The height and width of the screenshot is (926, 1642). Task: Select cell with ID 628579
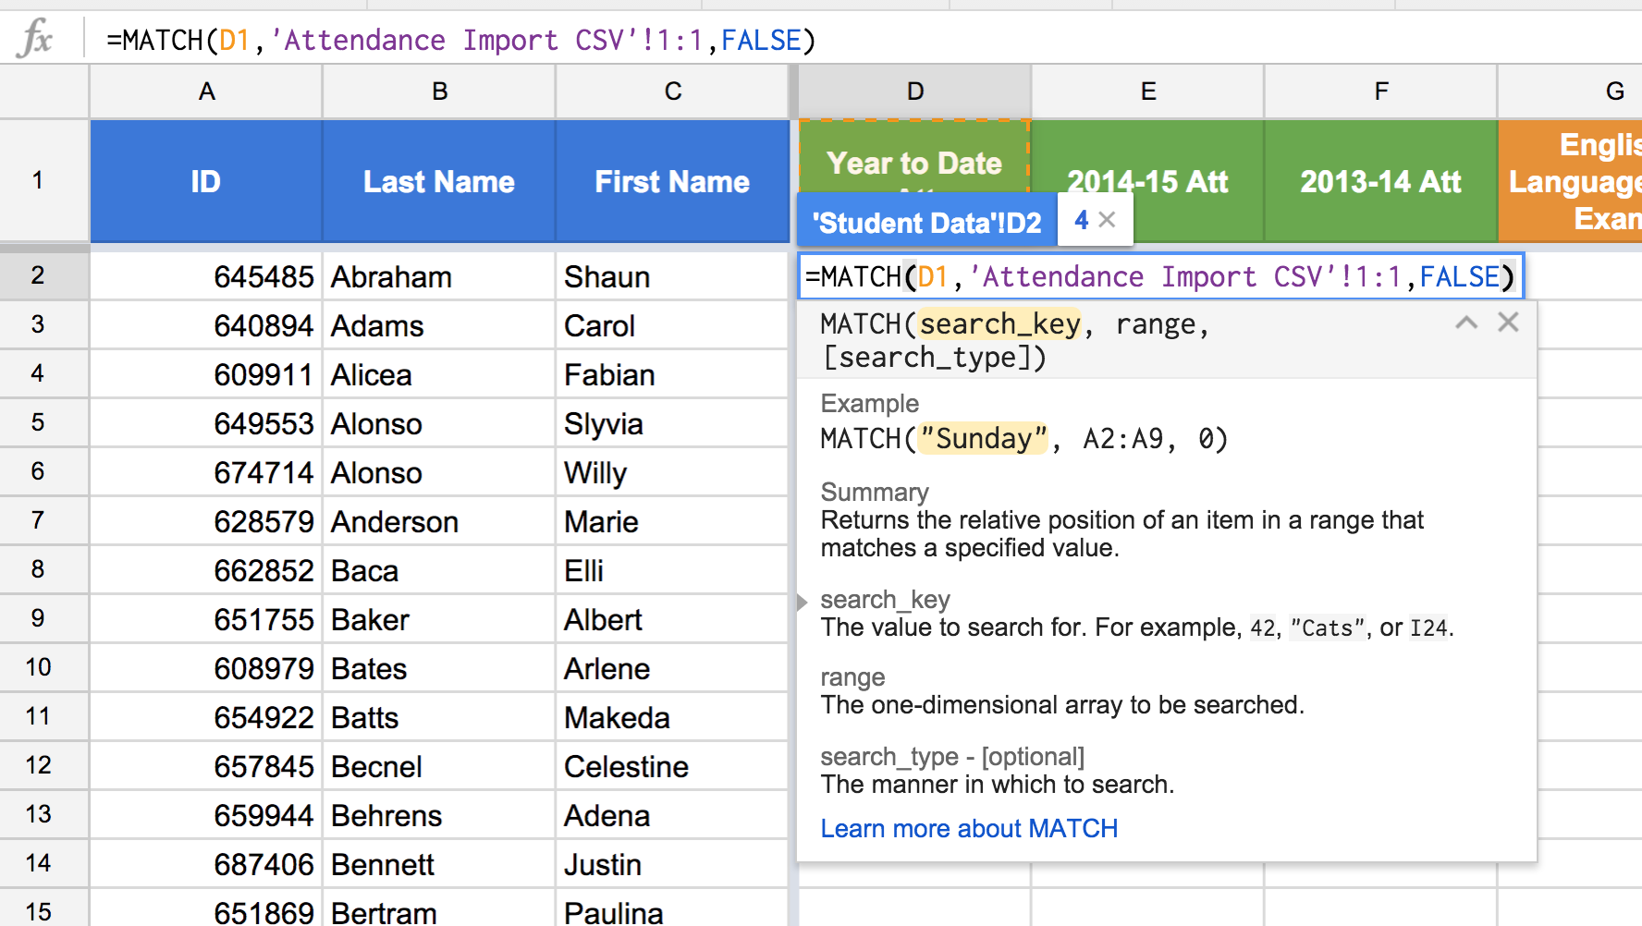point(206,521)
